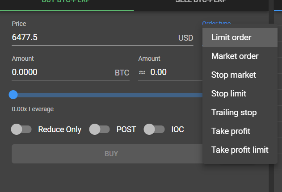Switch to the SELL BTC-PERP tab

coord(201,3)
